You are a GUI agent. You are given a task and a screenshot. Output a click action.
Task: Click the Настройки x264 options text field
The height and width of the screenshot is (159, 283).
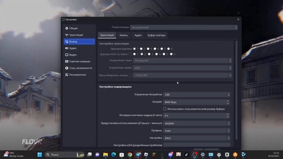coord(197,145)
